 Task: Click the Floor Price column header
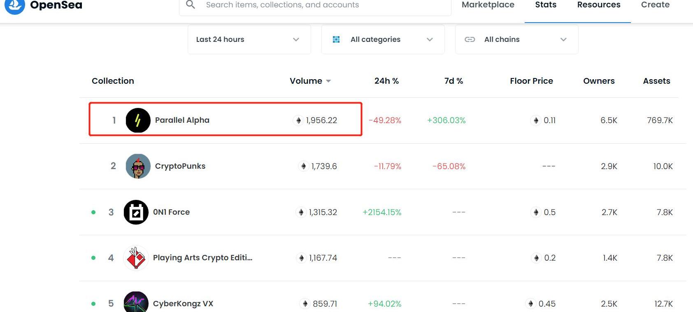pos(531,81)
